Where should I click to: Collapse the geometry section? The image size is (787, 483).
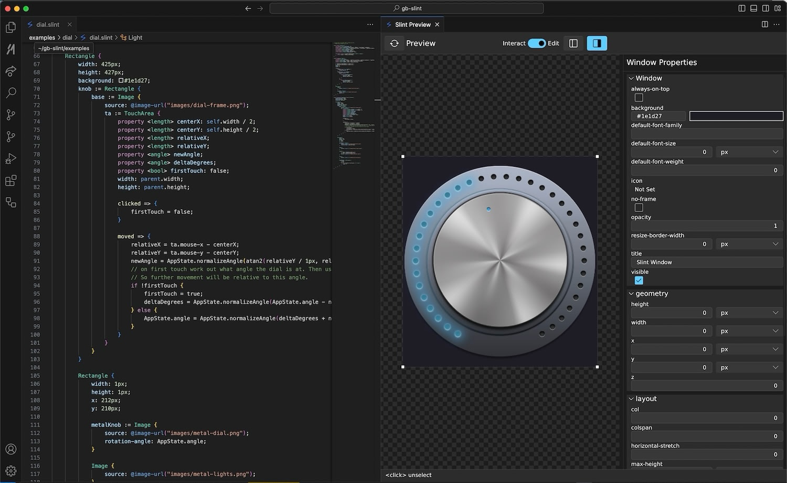click(x=631, y=294)
